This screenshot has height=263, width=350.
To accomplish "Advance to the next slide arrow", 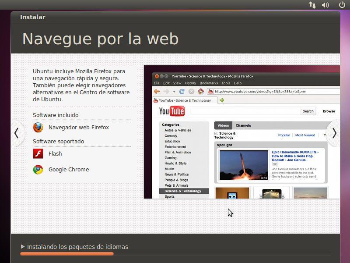I will (334, 133).
